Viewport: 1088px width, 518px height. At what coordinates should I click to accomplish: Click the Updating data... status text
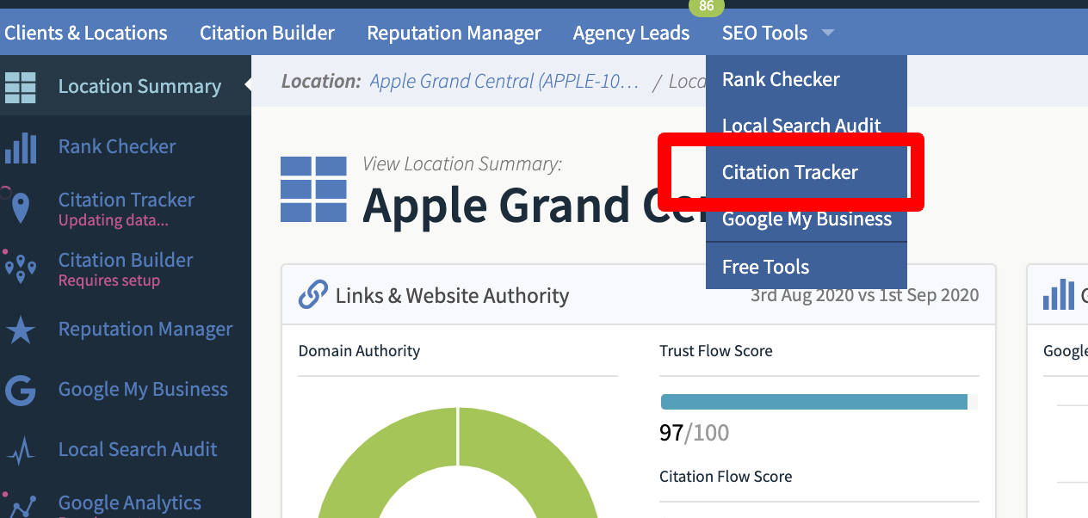[x=114, y=221]
